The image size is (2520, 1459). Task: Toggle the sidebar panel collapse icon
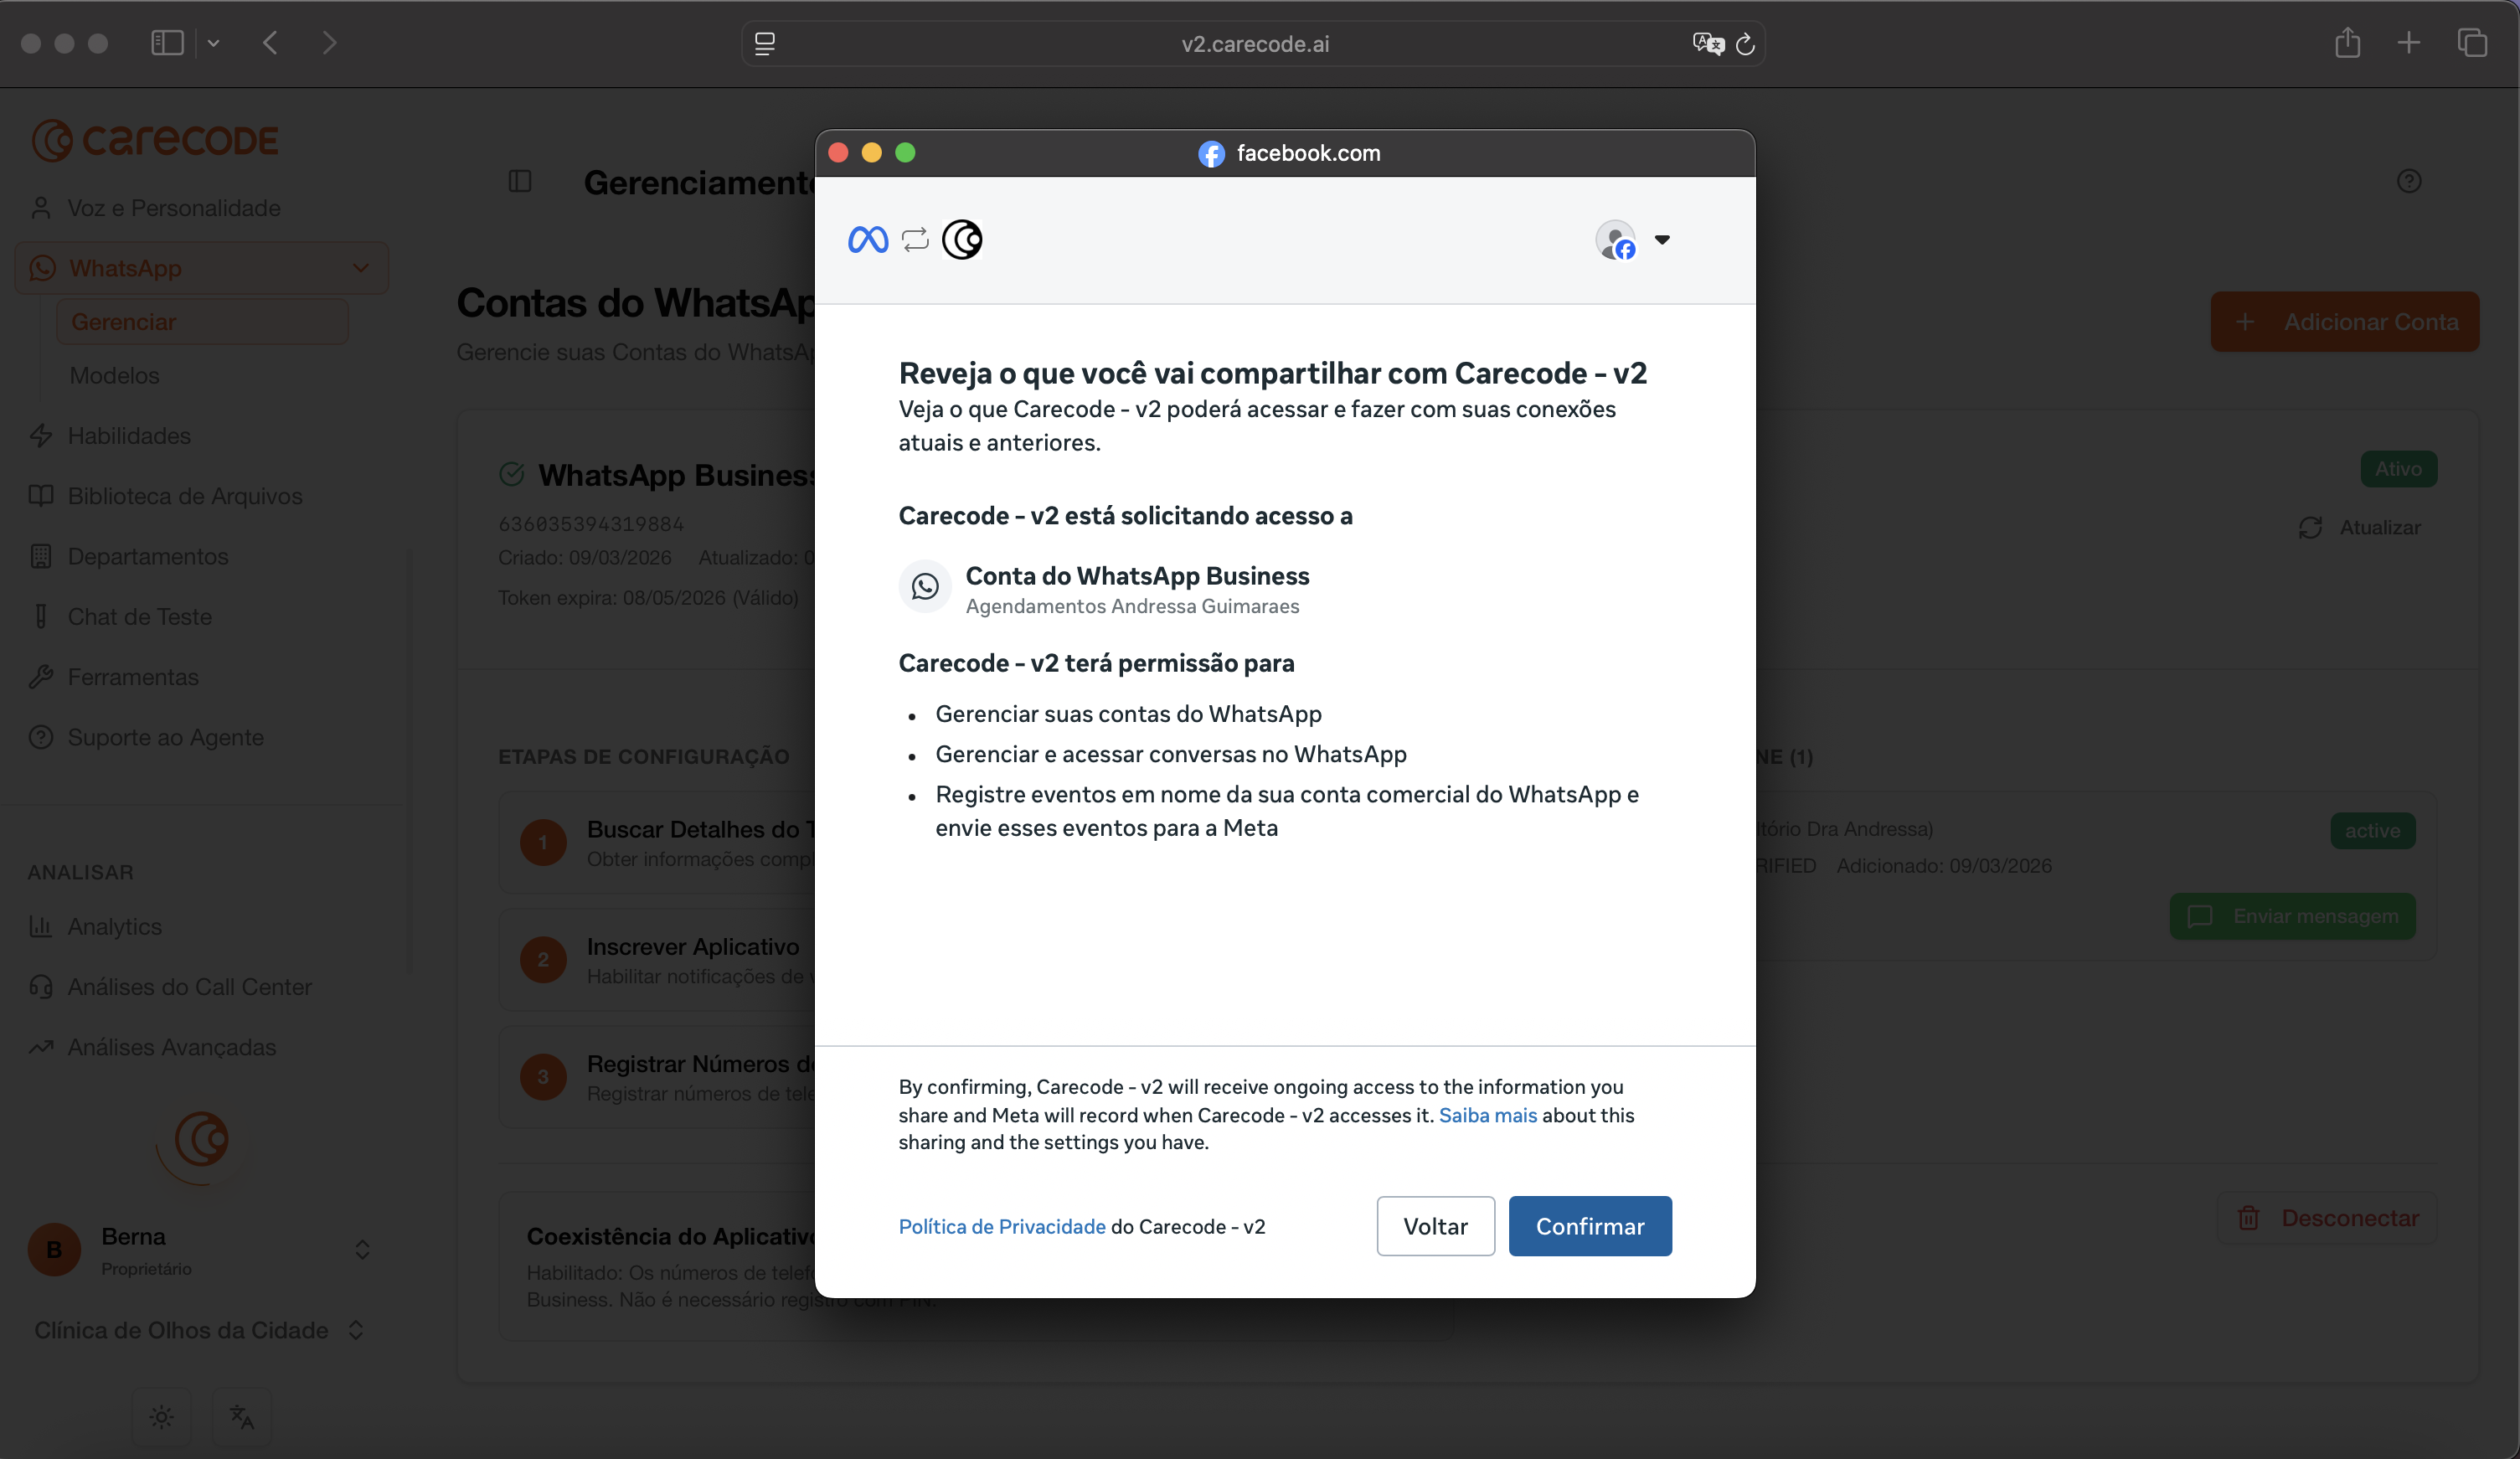point(520,181)
